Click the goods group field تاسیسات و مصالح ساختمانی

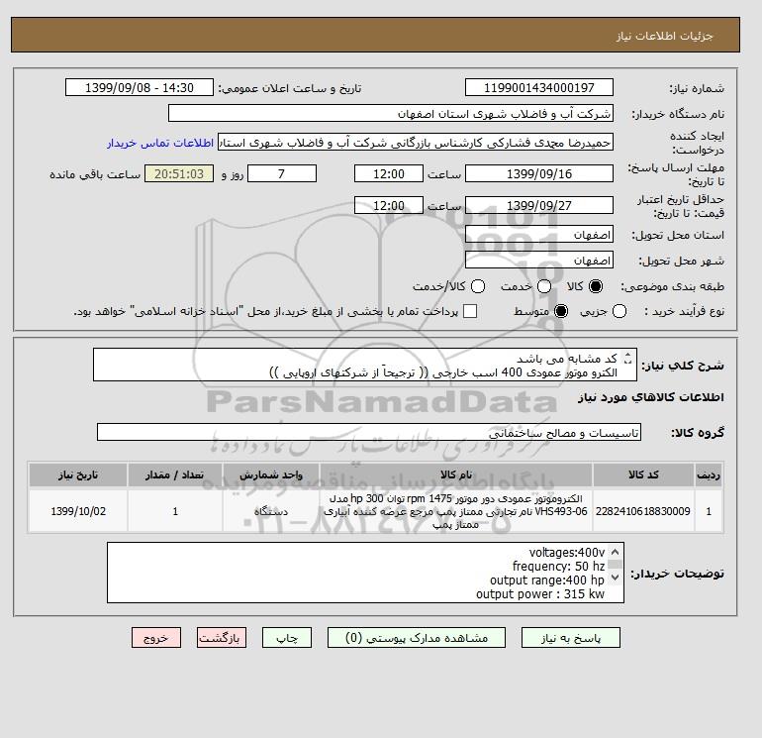(x=369, y=432)
